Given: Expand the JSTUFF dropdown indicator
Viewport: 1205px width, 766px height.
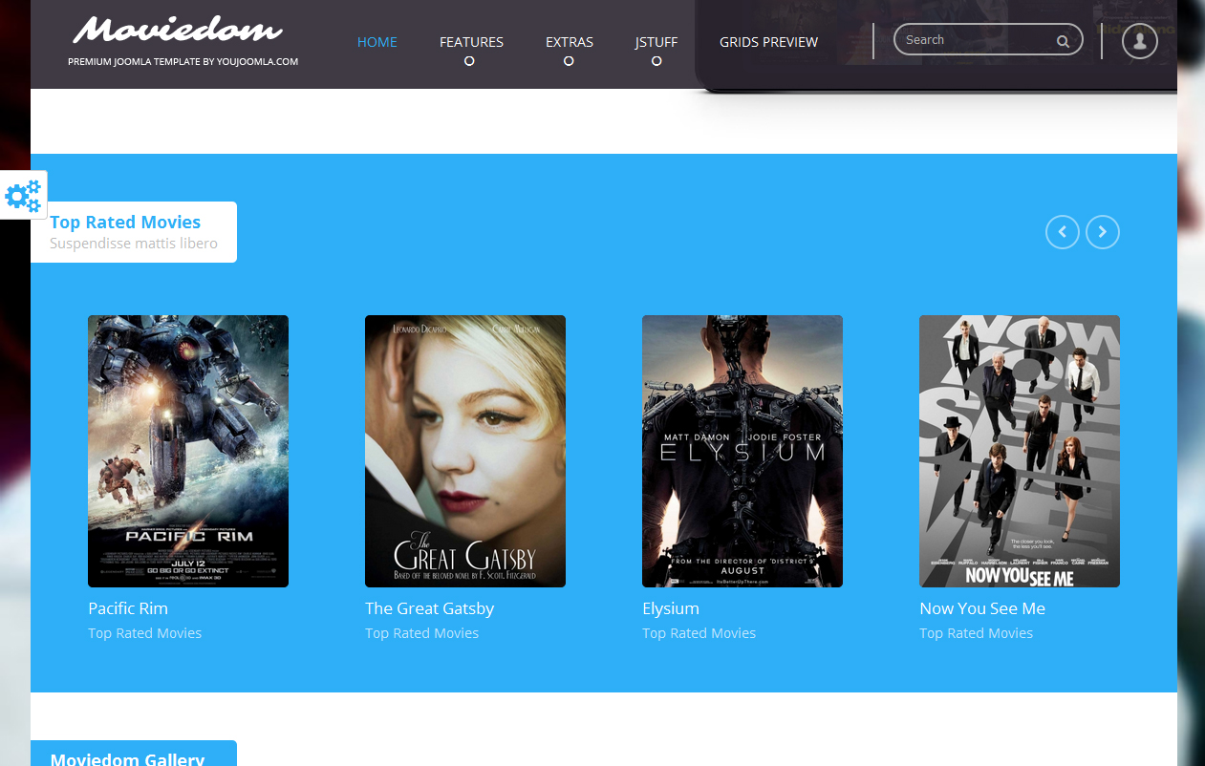Looking at the screenshot, I should [656, 60].
